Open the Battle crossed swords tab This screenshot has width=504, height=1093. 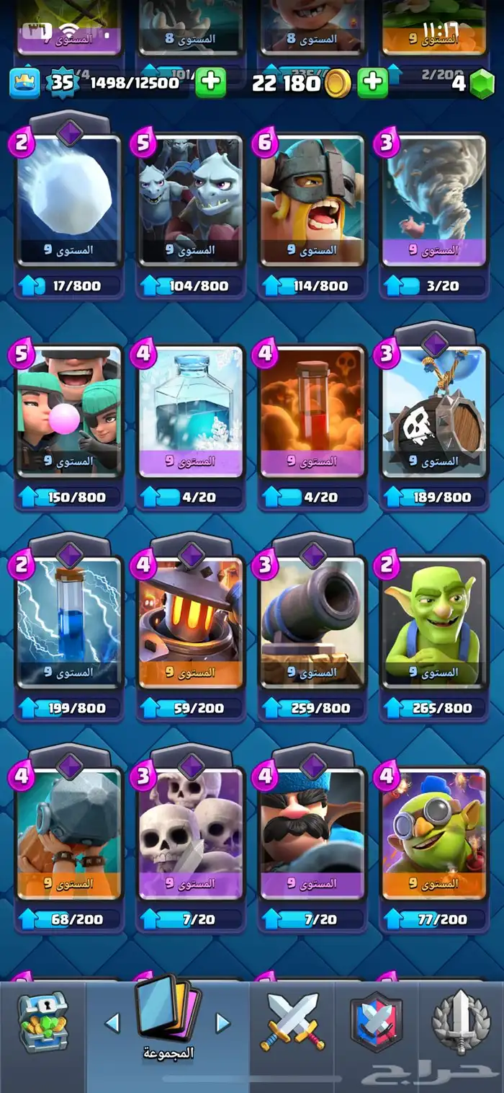pos(293,1021)
